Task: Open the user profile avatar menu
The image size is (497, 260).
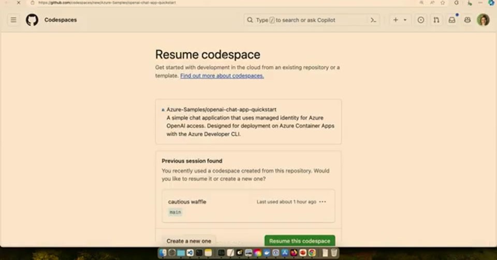Action: pyautogui.click(x=484, y=20)
